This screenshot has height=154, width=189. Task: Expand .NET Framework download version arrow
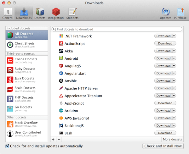click(174, 36)
